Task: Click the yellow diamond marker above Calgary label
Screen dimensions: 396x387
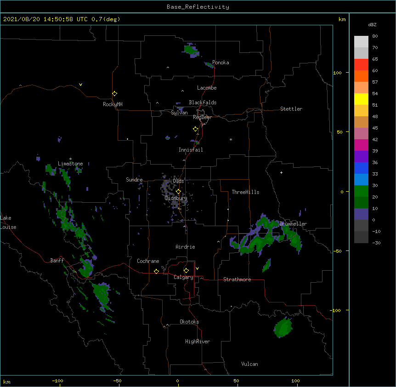Action: click(186, 271)
